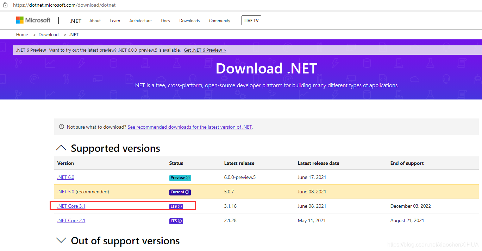Open the Downloads menu item
Image resolution: width=482 pixels, height=251 pixels.
pos(189,21)
